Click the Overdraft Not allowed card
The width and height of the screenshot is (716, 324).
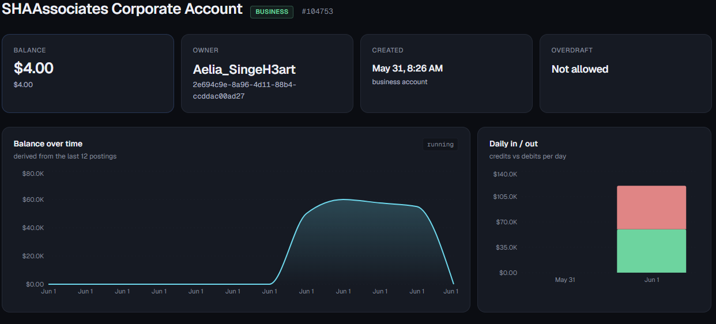tap(625, 74)
